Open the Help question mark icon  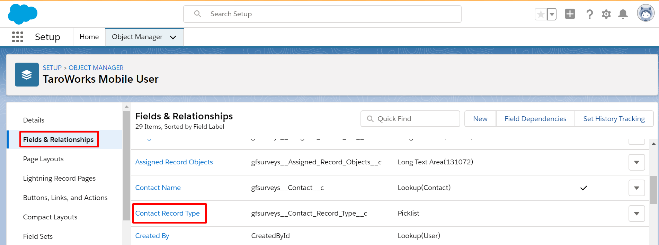tap(589, 14)
